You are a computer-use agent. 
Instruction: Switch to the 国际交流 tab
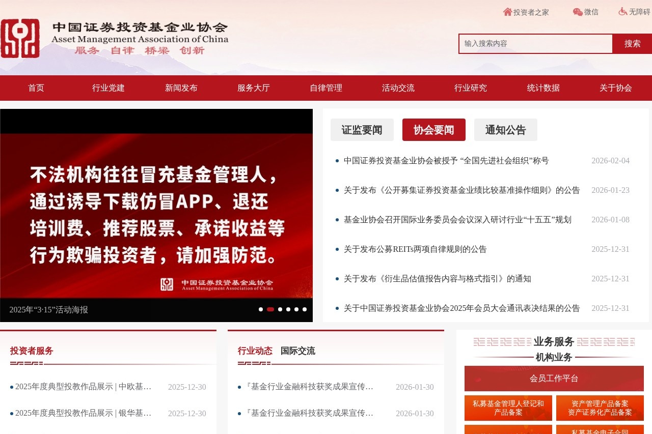298,351
